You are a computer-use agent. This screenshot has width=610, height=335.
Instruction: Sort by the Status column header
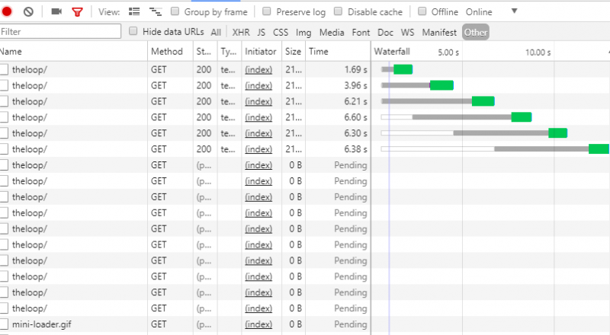tap(205, 51)
